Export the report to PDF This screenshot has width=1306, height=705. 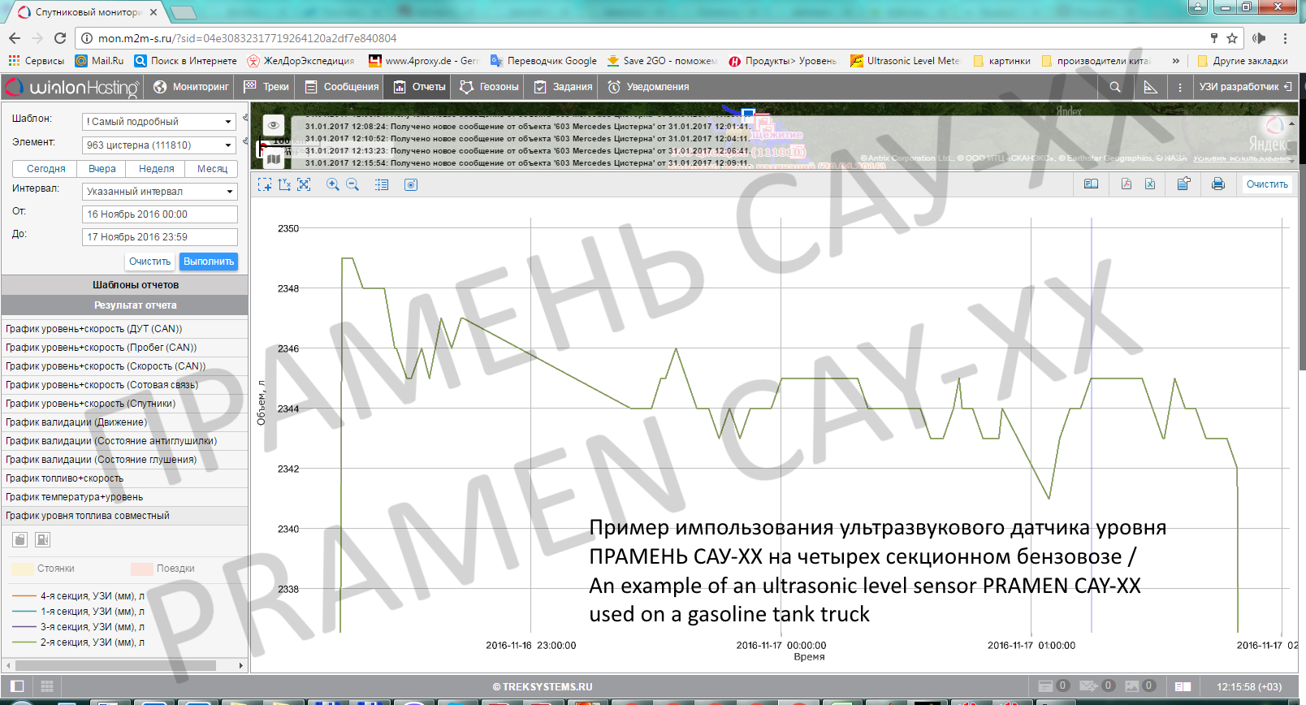[x=1126, y=184]
